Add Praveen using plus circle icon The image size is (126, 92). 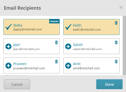9,66
